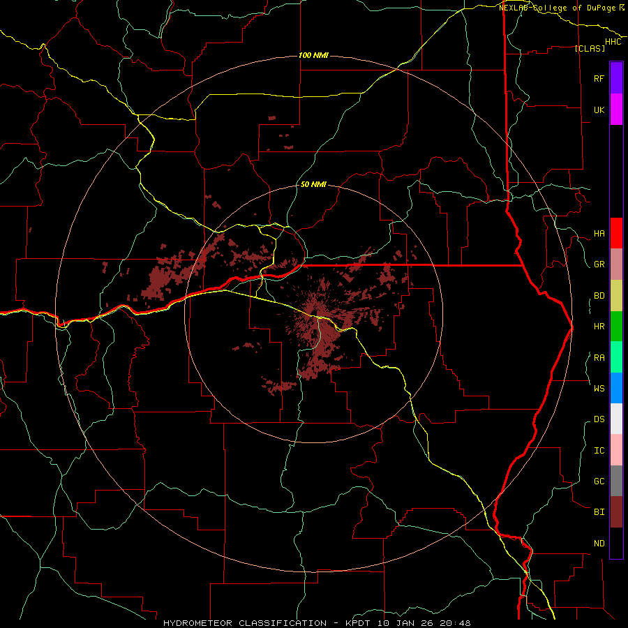The image size is (628, 628).
Task: Click the UK legend label
Action: 599,110
